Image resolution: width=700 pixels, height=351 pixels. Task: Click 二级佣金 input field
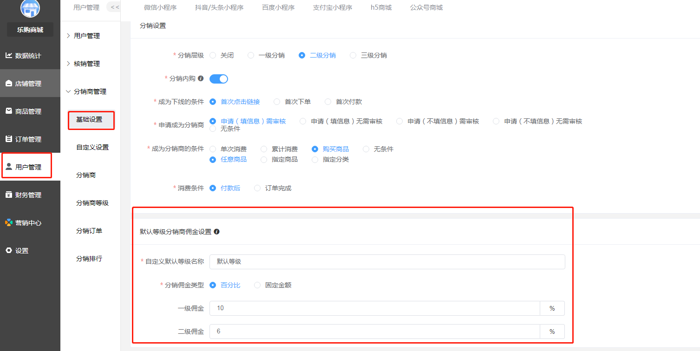tap(375, 331)
